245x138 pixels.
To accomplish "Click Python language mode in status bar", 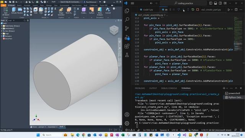I will (x=195, y=130).
